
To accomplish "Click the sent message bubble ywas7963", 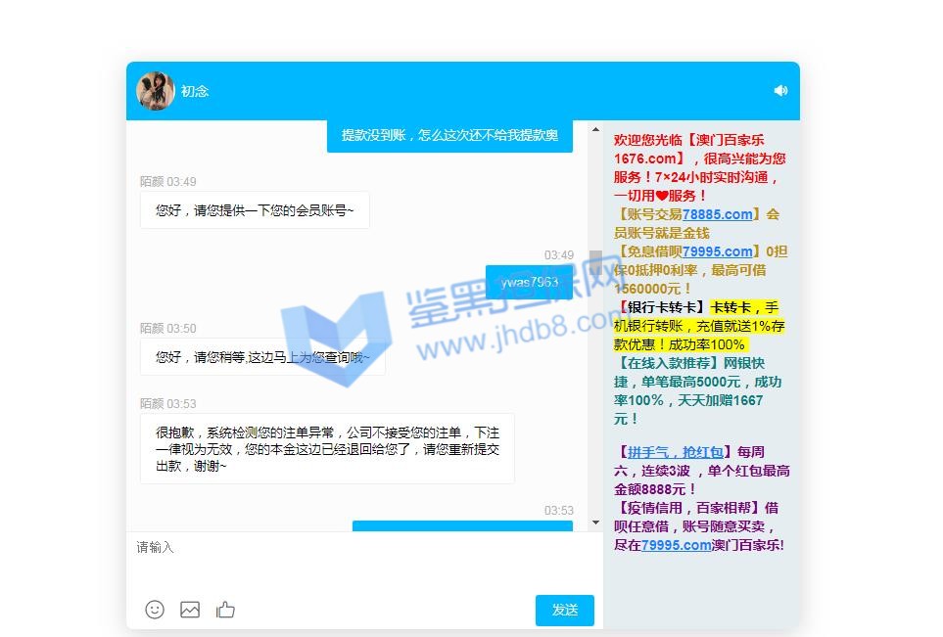I will coord(529,282).
